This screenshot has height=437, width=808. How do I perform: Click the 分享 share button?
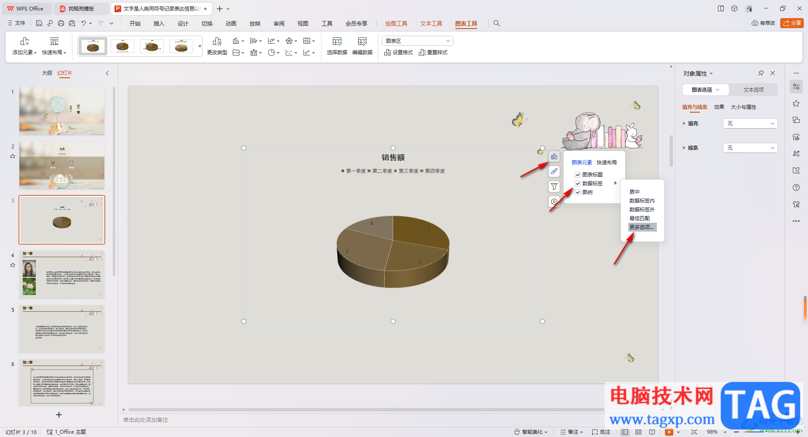pyautogui.click(x=792, y=23)
